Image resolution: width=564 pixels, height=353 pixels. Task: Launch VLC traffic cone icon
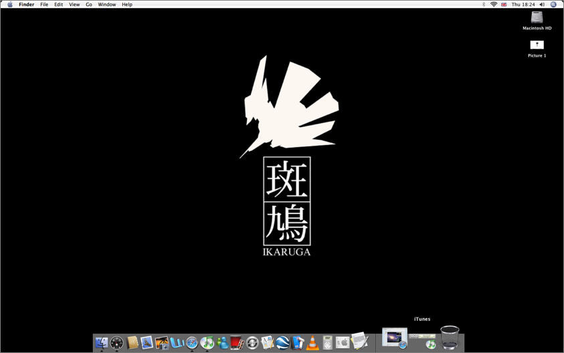tap(312, 343)
